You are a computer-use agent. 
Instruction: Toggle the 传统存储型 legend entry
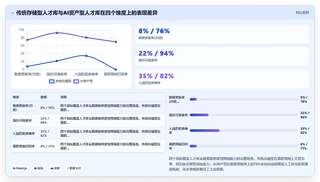(60, 81)
